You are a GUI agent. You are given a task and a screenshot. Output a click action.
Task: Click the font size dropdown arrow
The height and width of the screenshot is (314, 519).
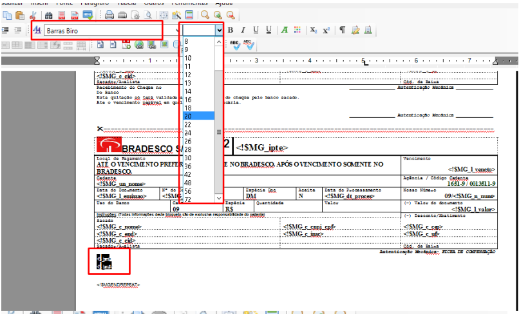pos(219,30)
